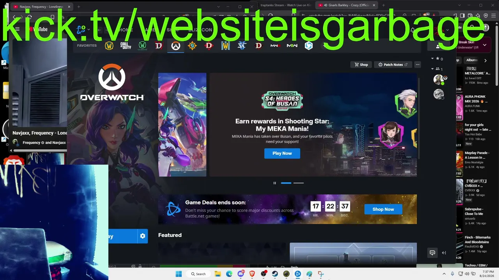
Task: Open Warcraft III favorite icon
Action: pos(225,46)
